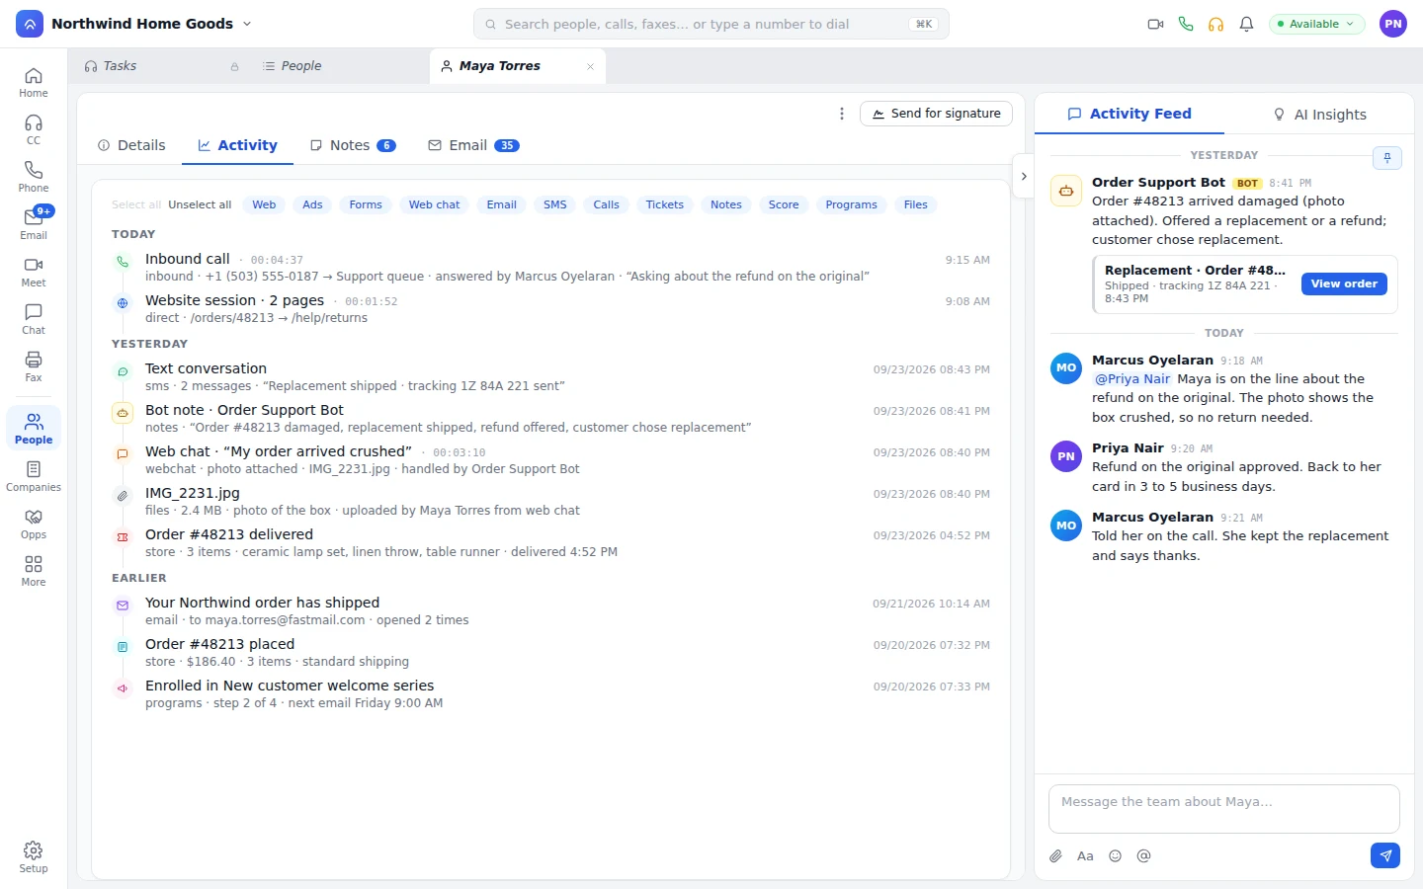Click the search people and calls field
Screen dimensions: 1423x889
point(711,24)
